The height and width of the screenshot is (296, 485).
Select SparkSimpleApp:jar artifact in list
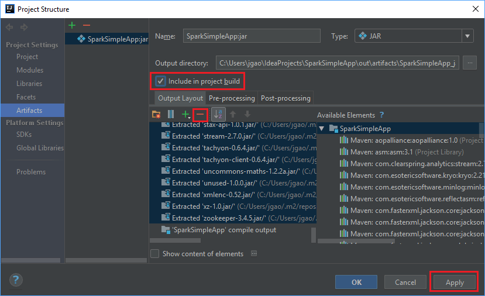pos(106,39)
